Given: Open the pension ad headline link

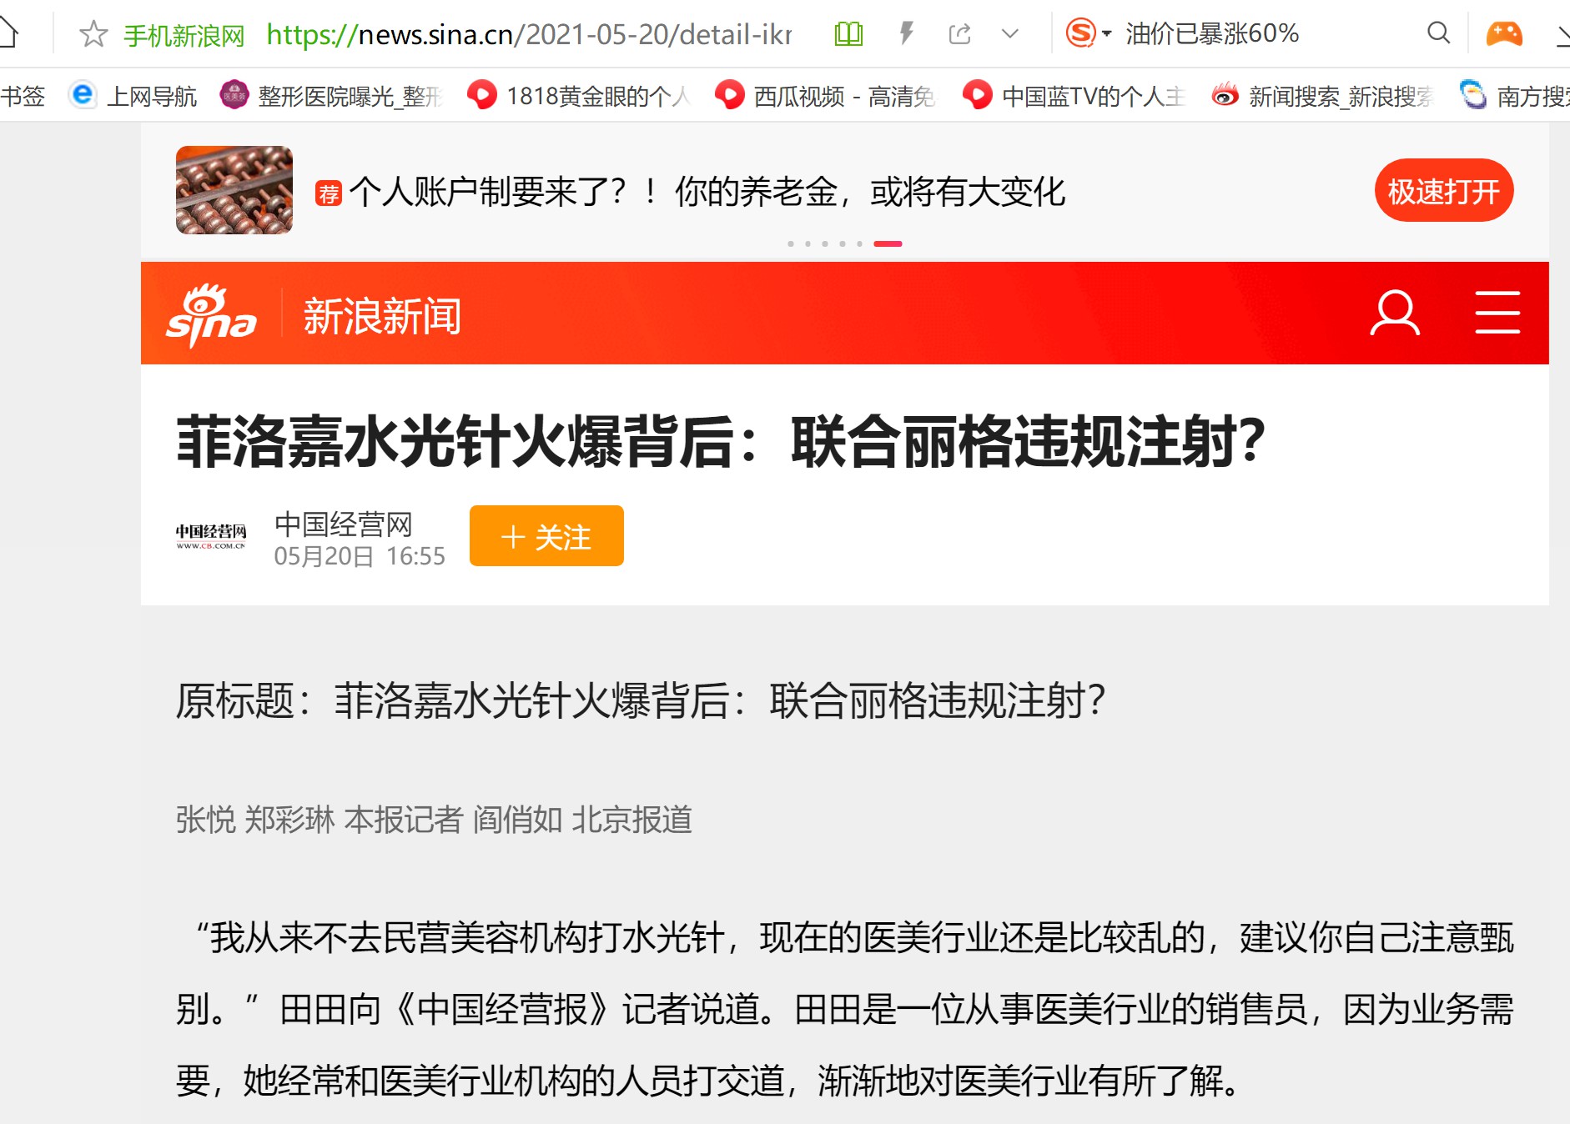Looking at the screenshot, I should (x=707, y=192).
